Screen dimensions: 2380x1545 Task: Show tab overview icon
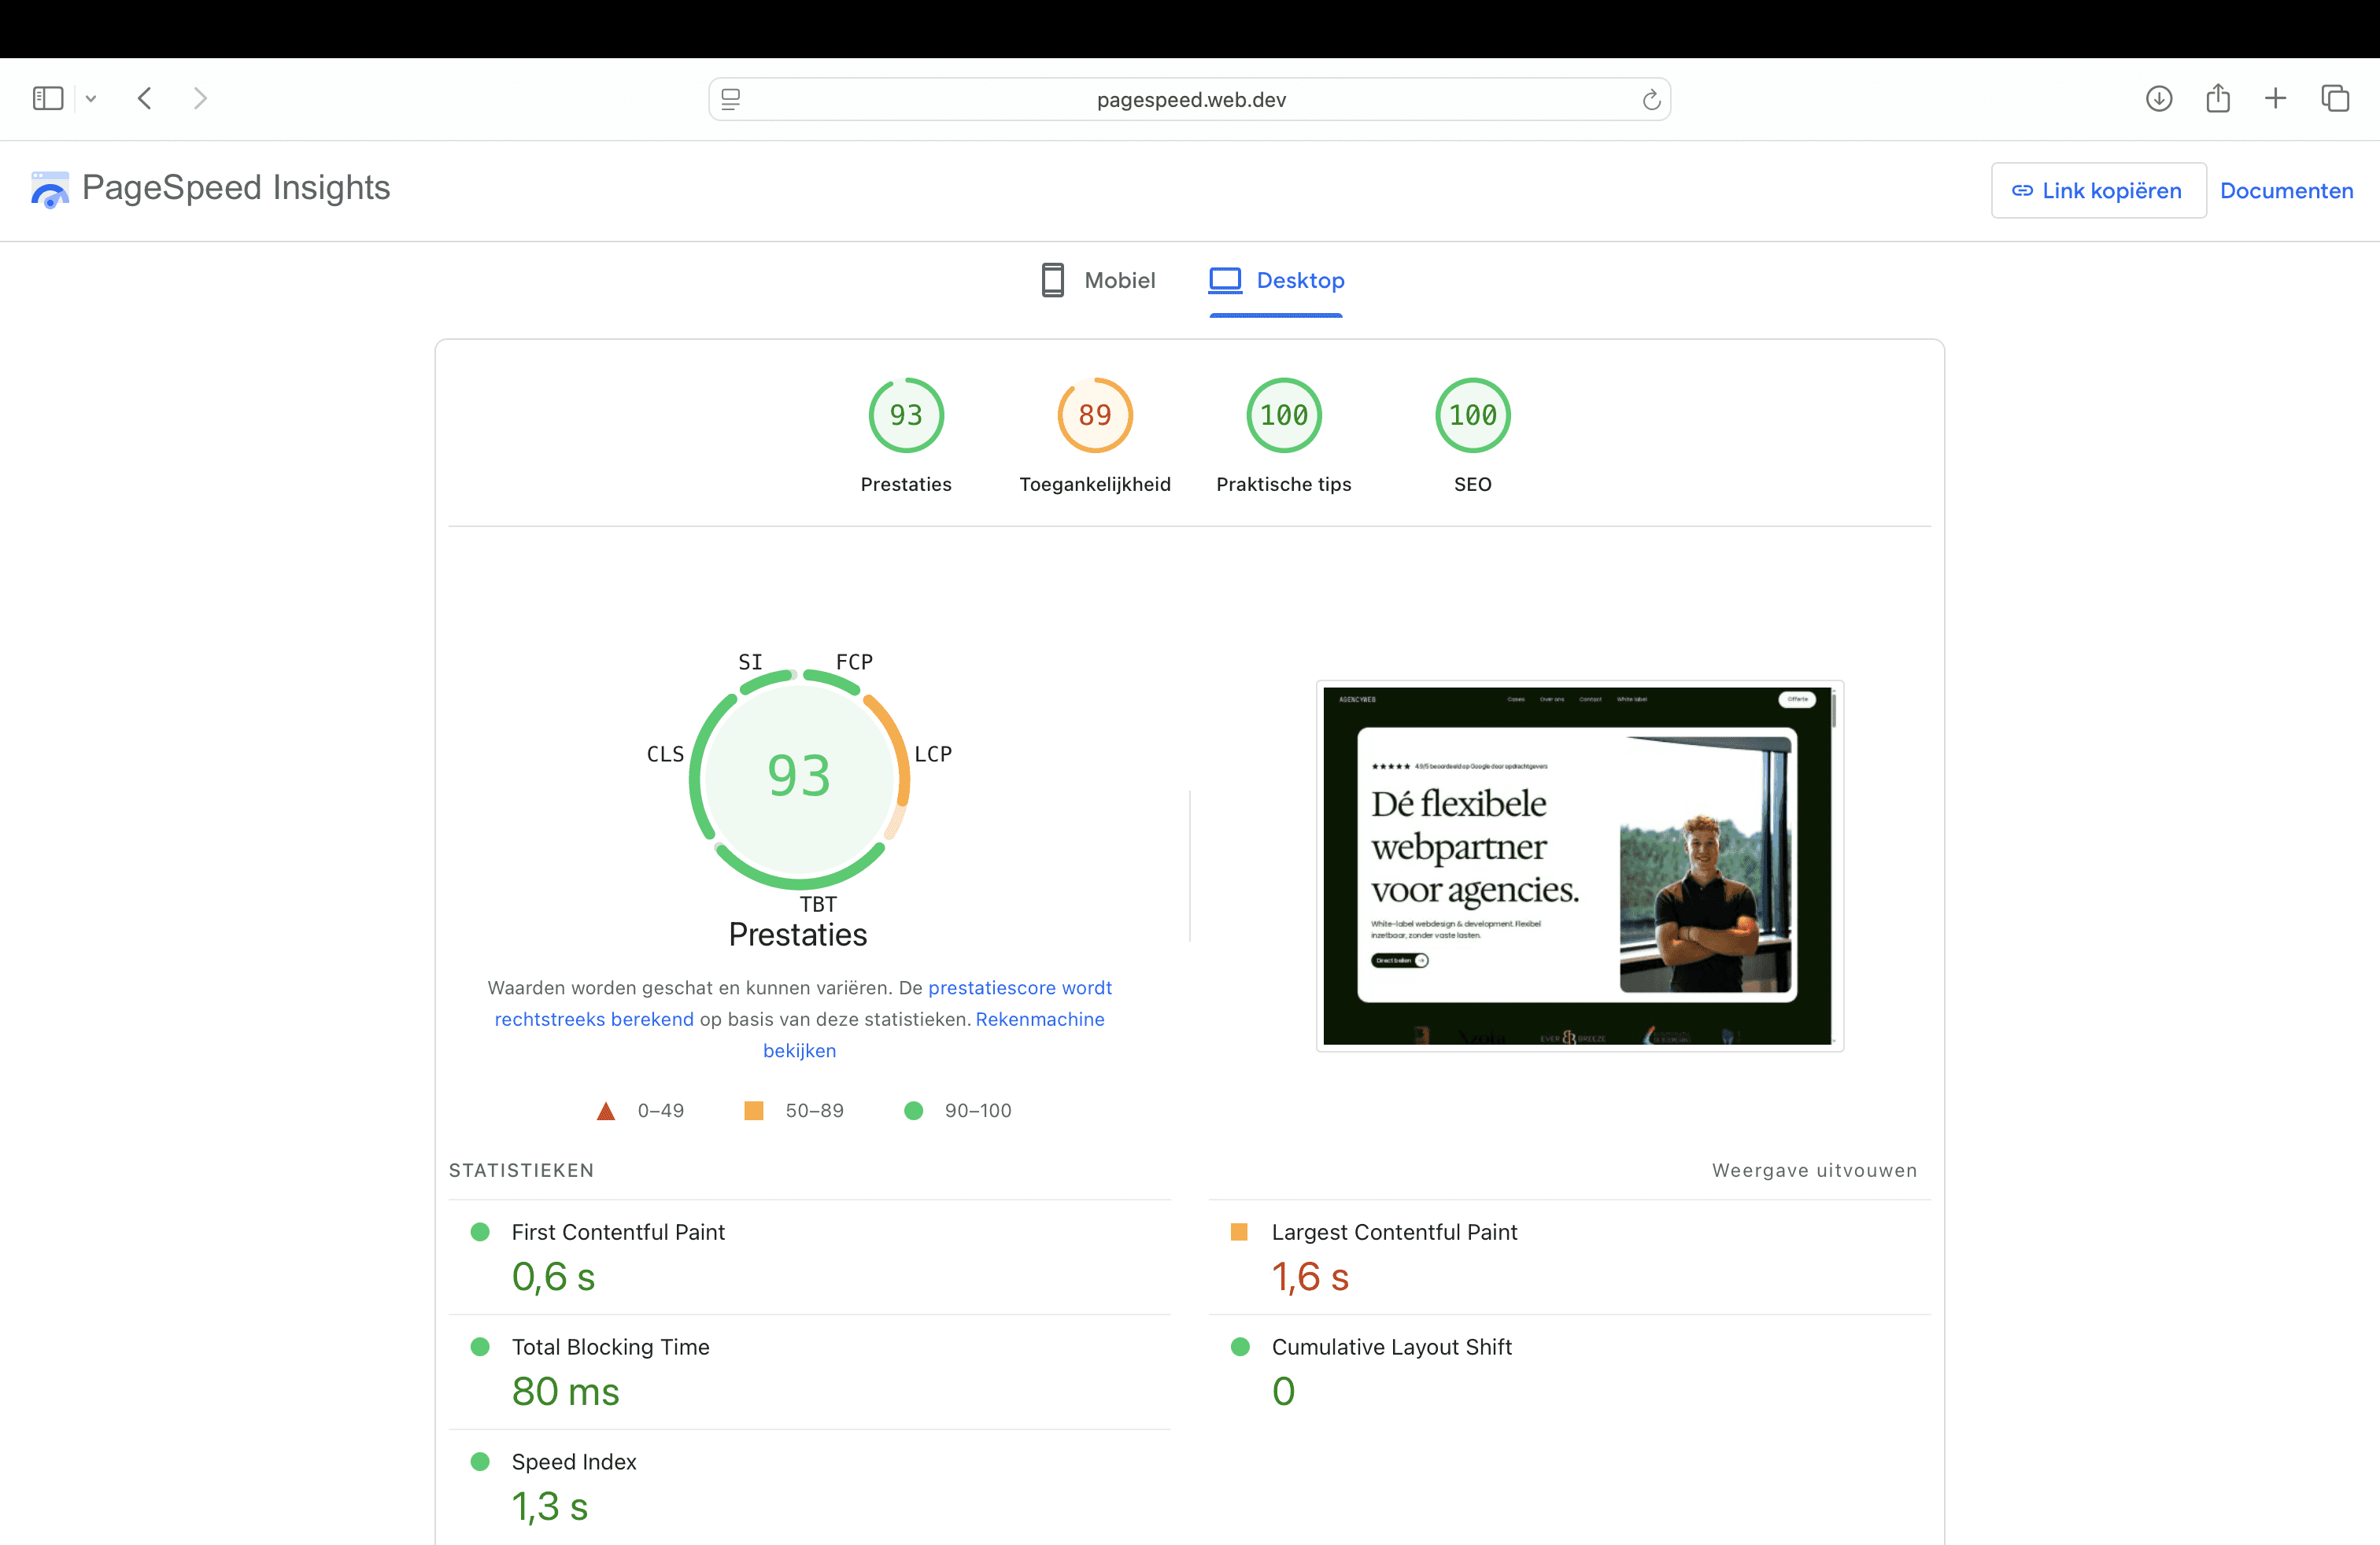coord(2334,98)
